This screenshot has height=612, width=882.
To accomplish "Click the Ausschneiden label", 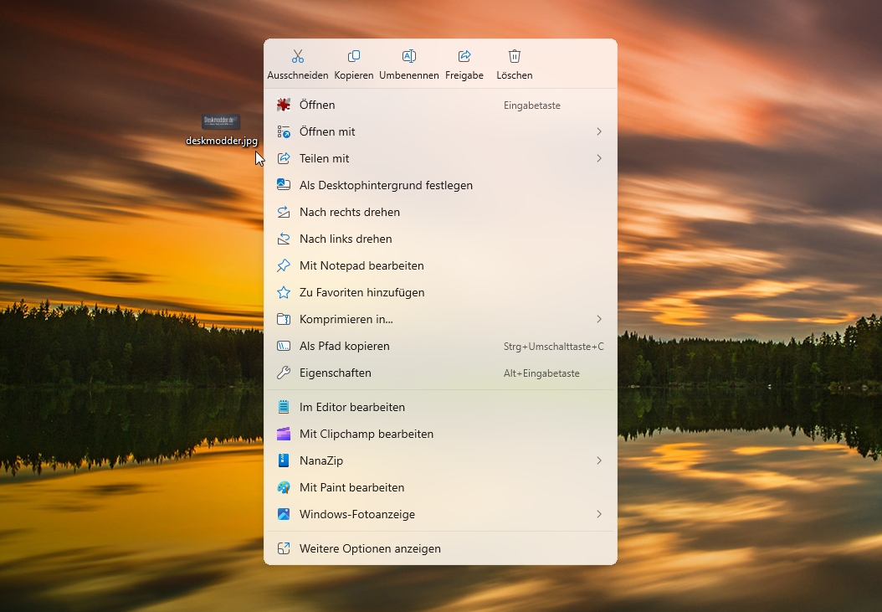I will tap(298, 75).
